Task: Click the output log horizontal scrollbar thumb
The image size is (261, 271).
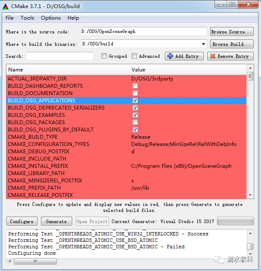Action: 35,261
